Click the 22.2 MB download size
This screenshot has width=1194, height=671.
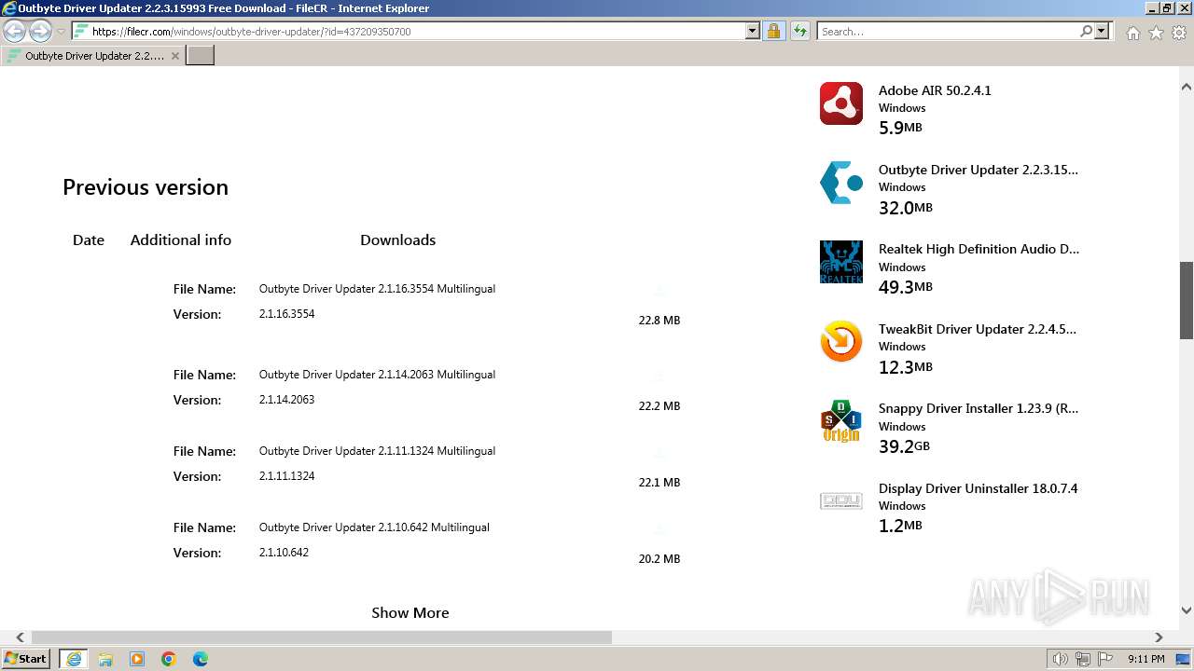(x=659, y=406)
